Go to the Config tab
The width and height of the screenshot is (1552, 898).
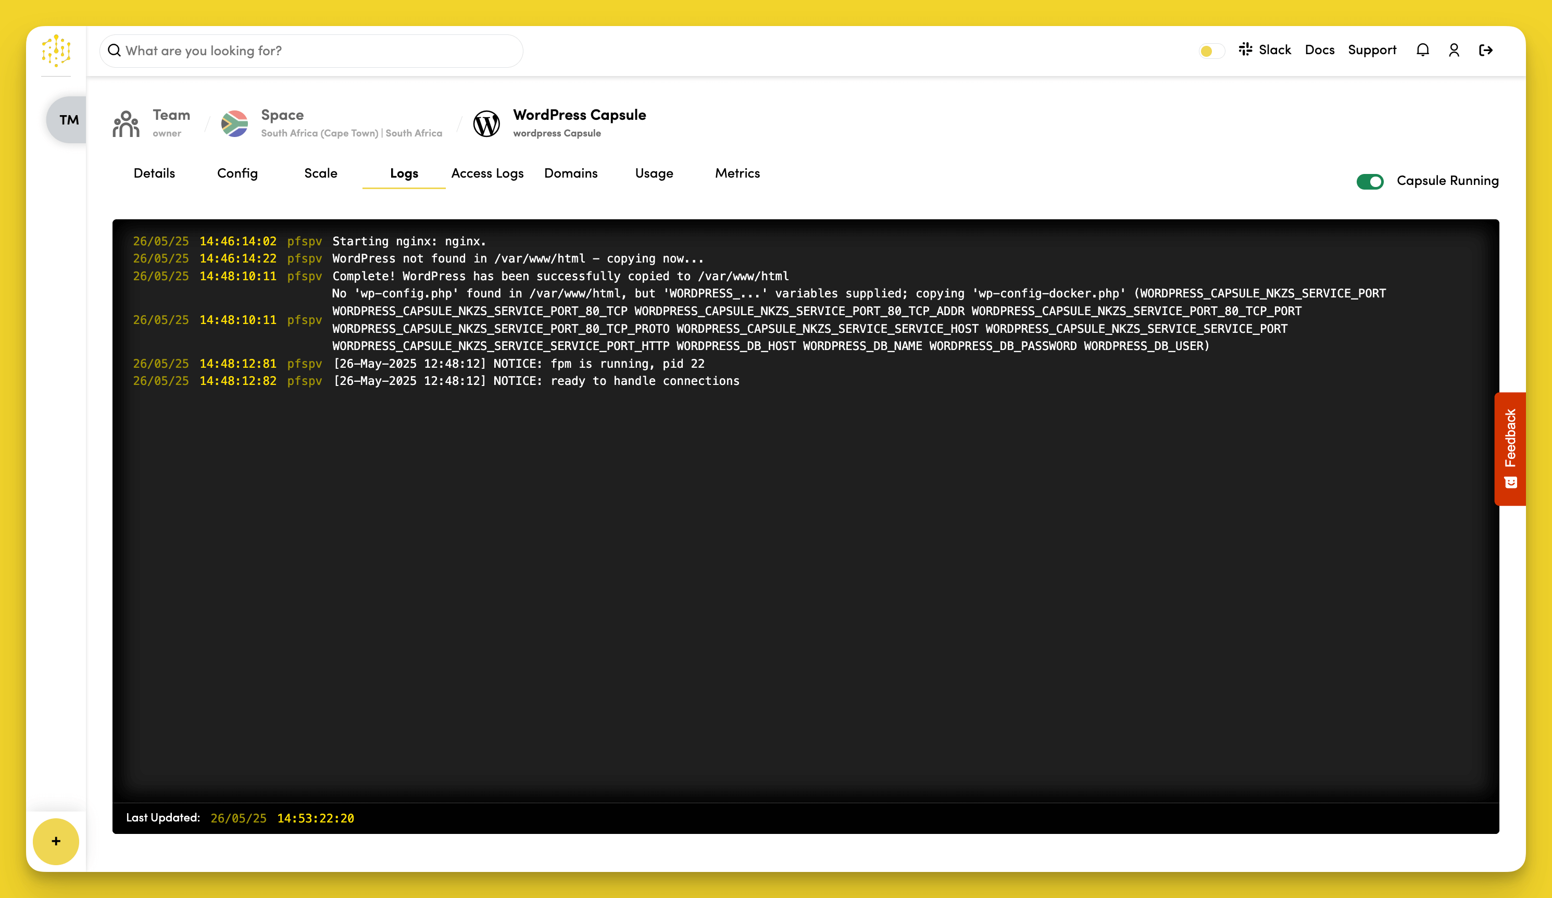click(x=237, y=173)
